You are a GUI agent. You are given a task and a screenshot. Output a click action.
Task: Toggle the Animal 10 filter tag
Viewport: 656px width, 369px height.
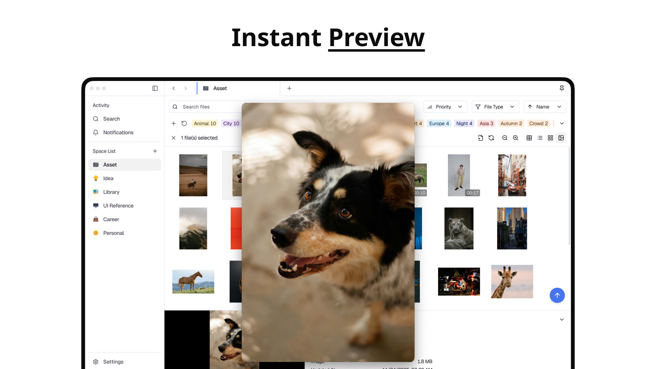tap(205, 123)
